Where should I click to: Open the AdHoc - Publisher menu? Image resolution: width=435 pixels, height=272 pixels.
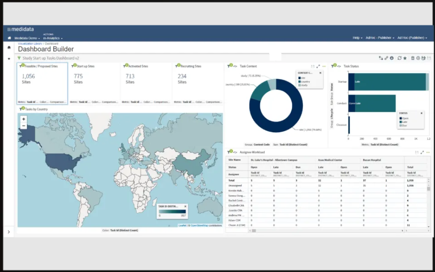(x=380, y=38)
